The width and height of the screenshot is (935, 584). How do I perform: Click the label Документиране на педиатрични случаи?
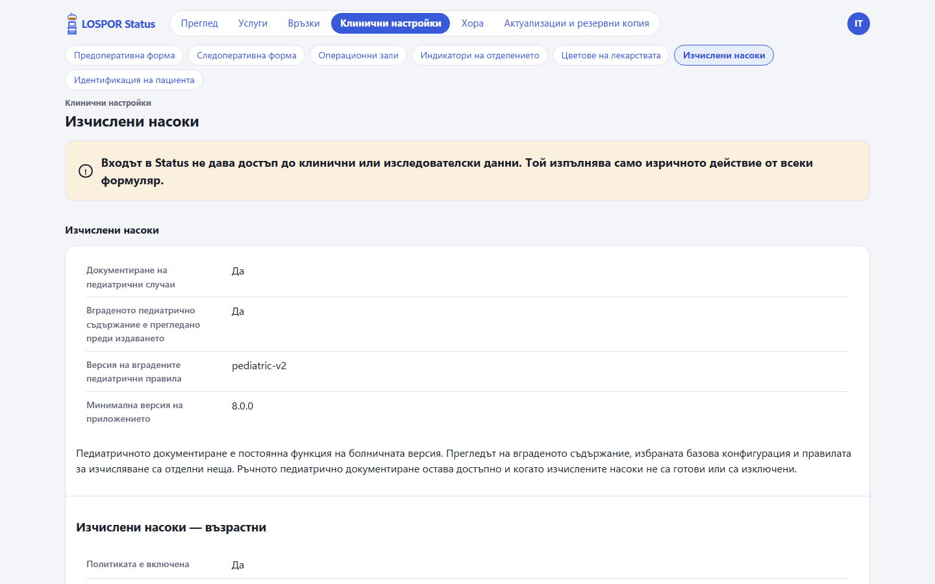coord(131,277)
